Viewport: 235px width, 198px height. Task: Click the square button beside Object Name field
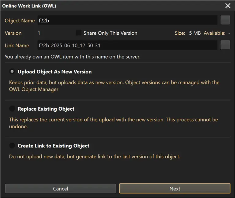click(225, 20)
